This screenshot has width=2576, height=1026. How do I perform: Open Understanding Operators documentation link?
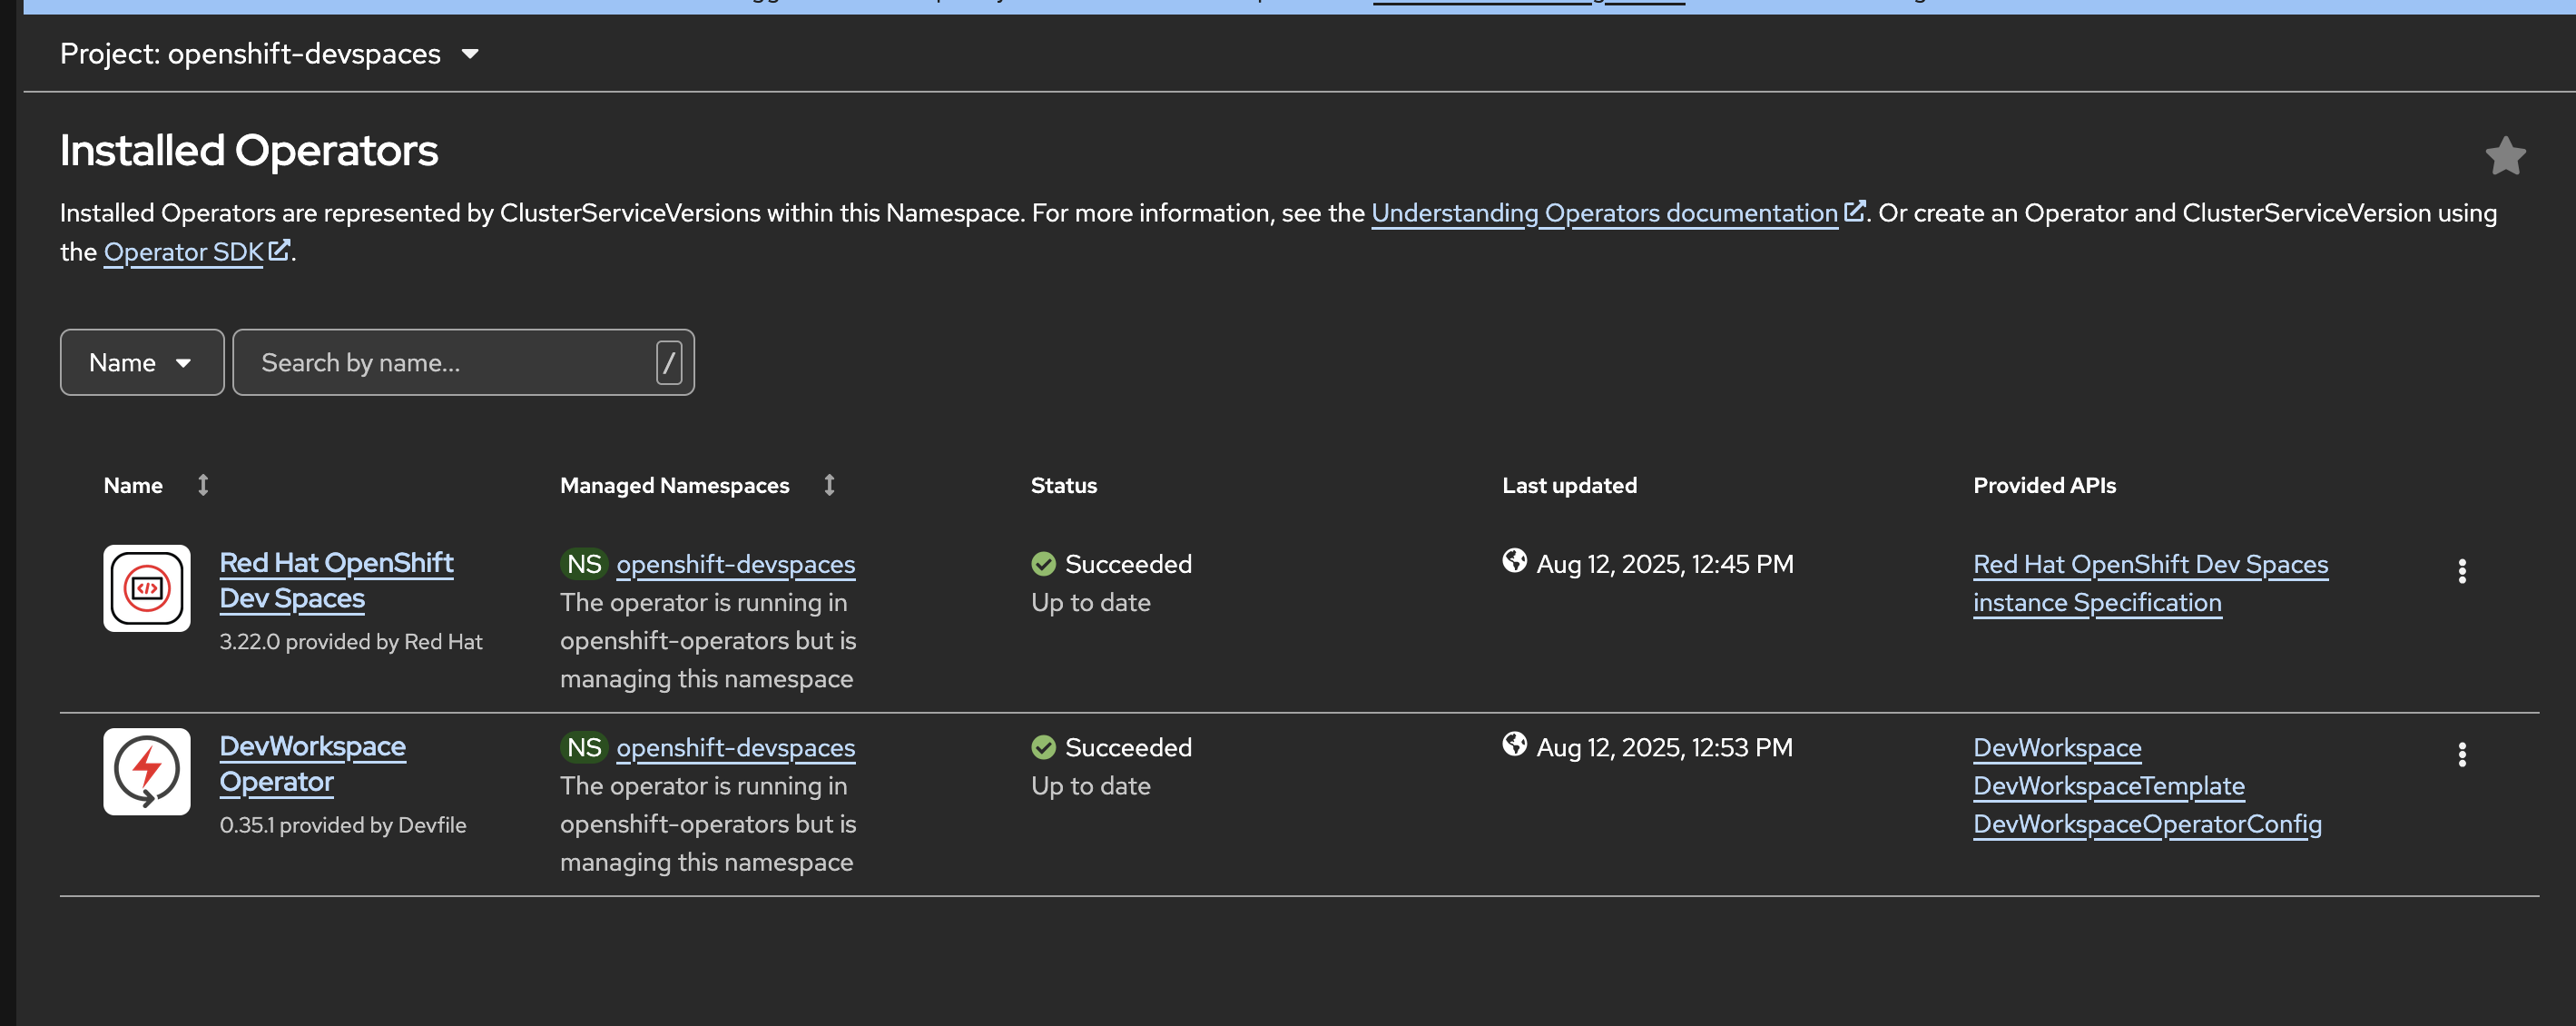(x=1604, y=213)
